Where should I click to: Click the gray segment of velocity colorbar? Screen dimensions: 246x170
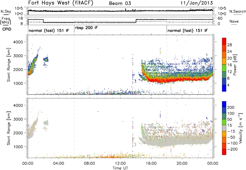coord(224,128)
